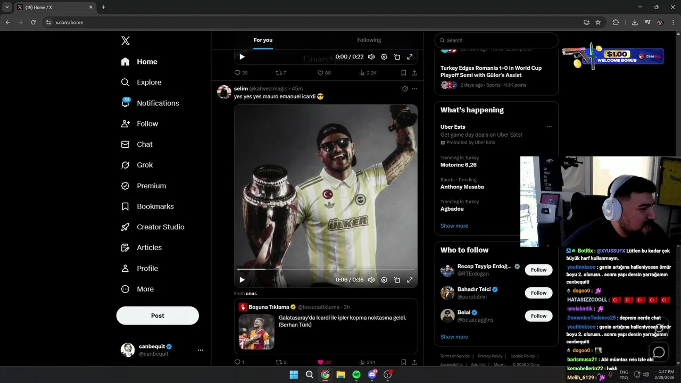This screenshot has height=383, width=681.
Task: Open options for Uber Eats promoted trend
Action: [x=549, y=127]
